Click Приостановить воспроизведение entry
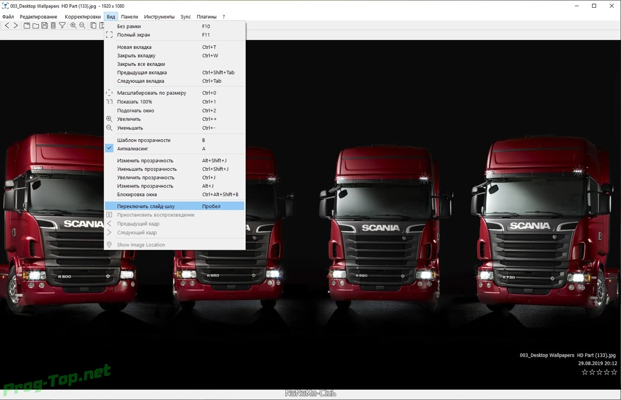 click(174, 215)
